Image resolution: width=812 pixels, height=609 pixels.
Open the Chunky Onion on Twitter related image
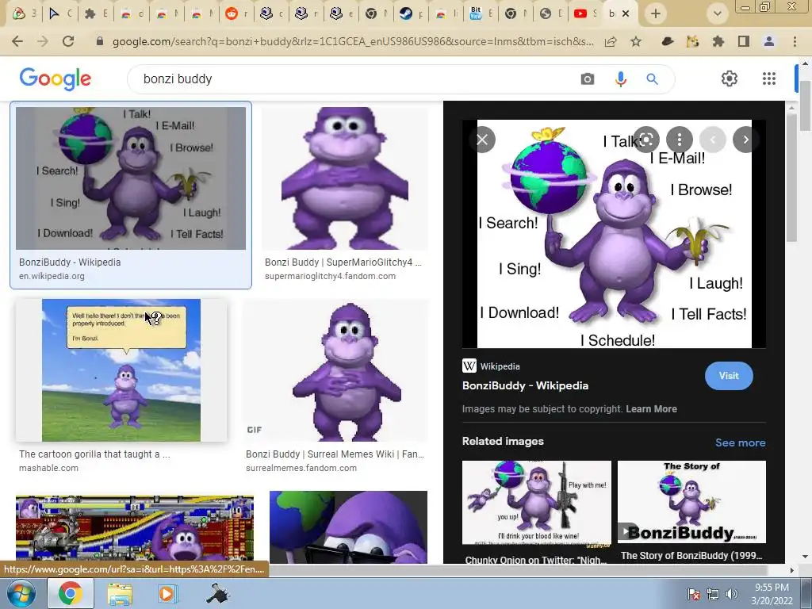click(x=537, y=502)
